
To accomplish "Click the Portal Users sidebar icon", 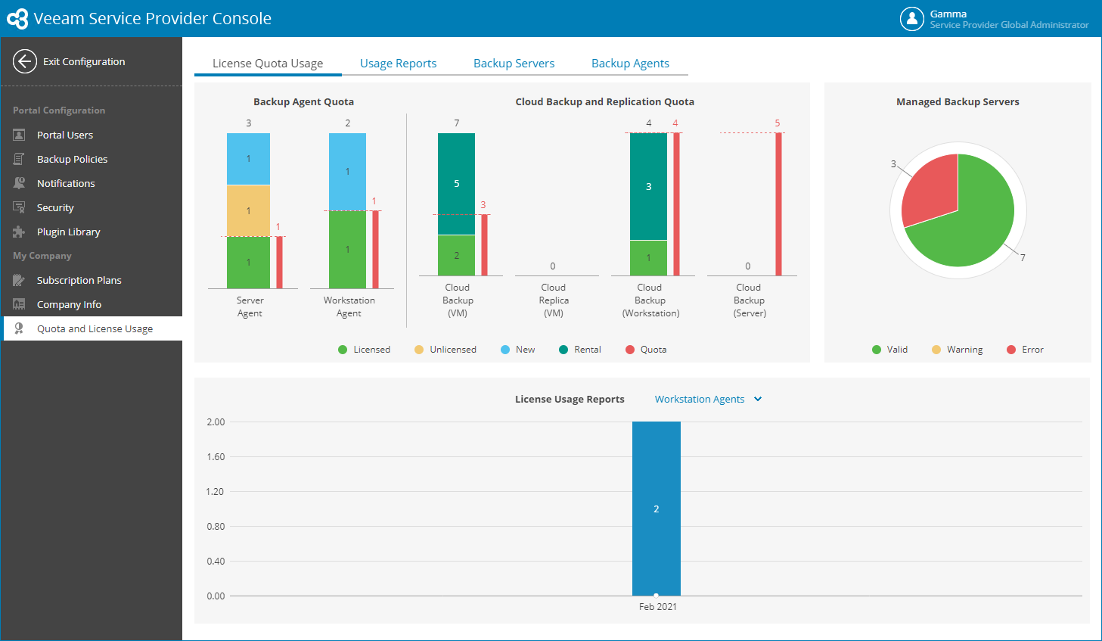I will (19, 135).
